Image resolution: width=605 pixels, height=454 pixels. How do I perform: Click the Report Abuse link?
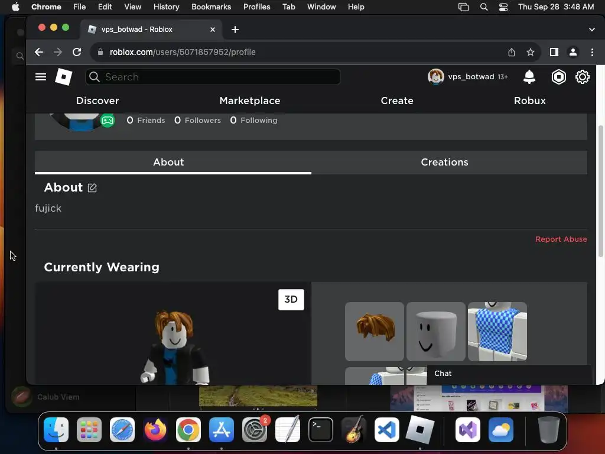[x=561, y=239]
